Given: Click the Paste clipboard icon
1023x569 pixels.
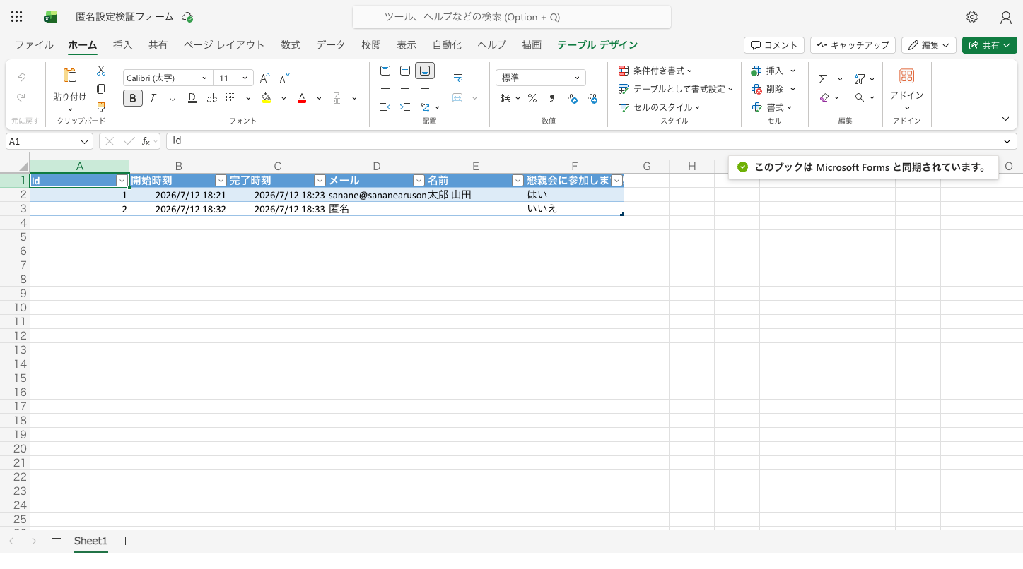Looking at the screenshot, I should [x=70, y=76].
